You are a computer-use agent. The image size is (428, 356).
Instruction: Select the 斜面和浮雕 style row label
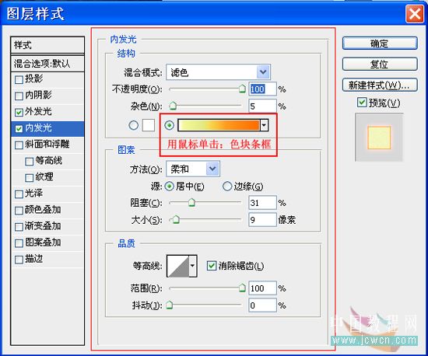47,145
